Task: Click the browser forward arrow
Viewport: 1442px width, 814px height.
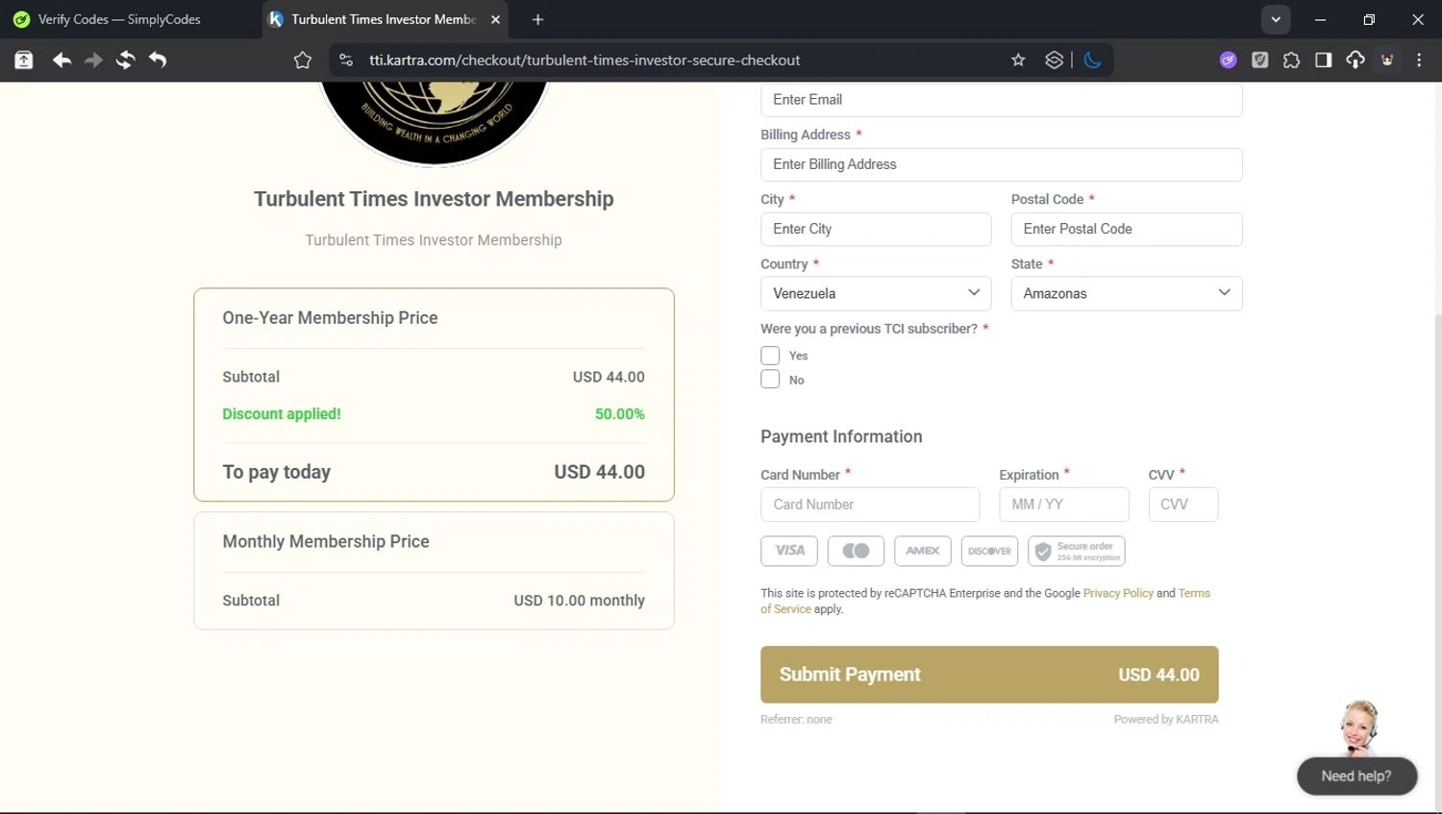Action: pos(93,61)
